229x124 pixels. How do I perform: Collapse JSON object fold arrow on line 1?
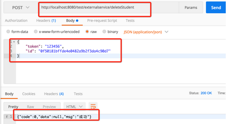tap(14, 42)
